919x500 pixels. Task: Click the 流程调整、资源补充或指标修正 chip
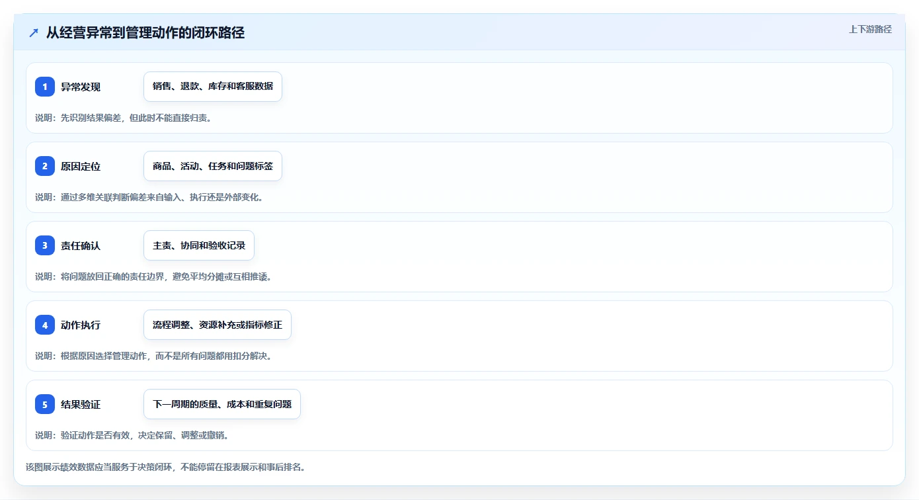(x=218, y=325)
